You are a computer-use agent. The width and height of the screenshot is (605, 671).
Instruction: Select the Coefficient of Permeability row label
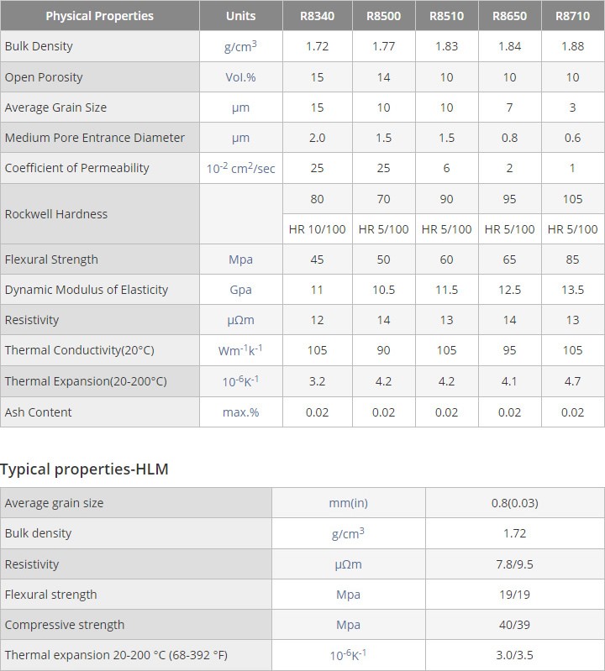point(77,168)
